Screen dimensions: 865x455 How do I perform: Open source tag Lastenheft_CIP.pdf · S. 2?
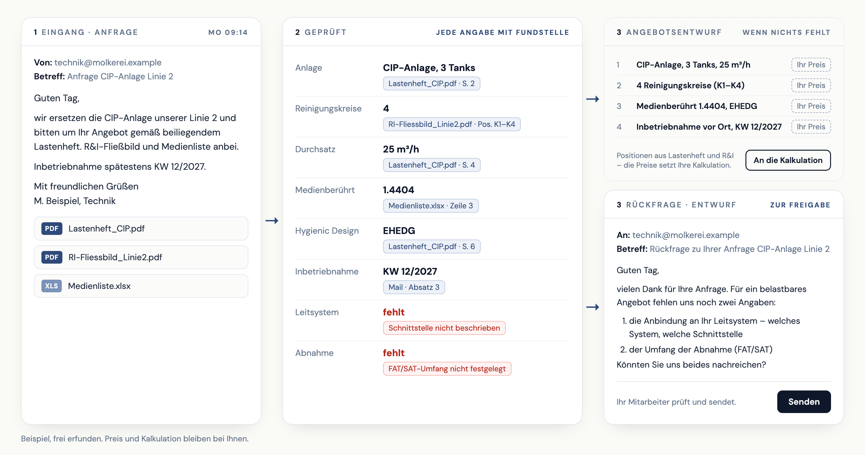pos(432,84)
